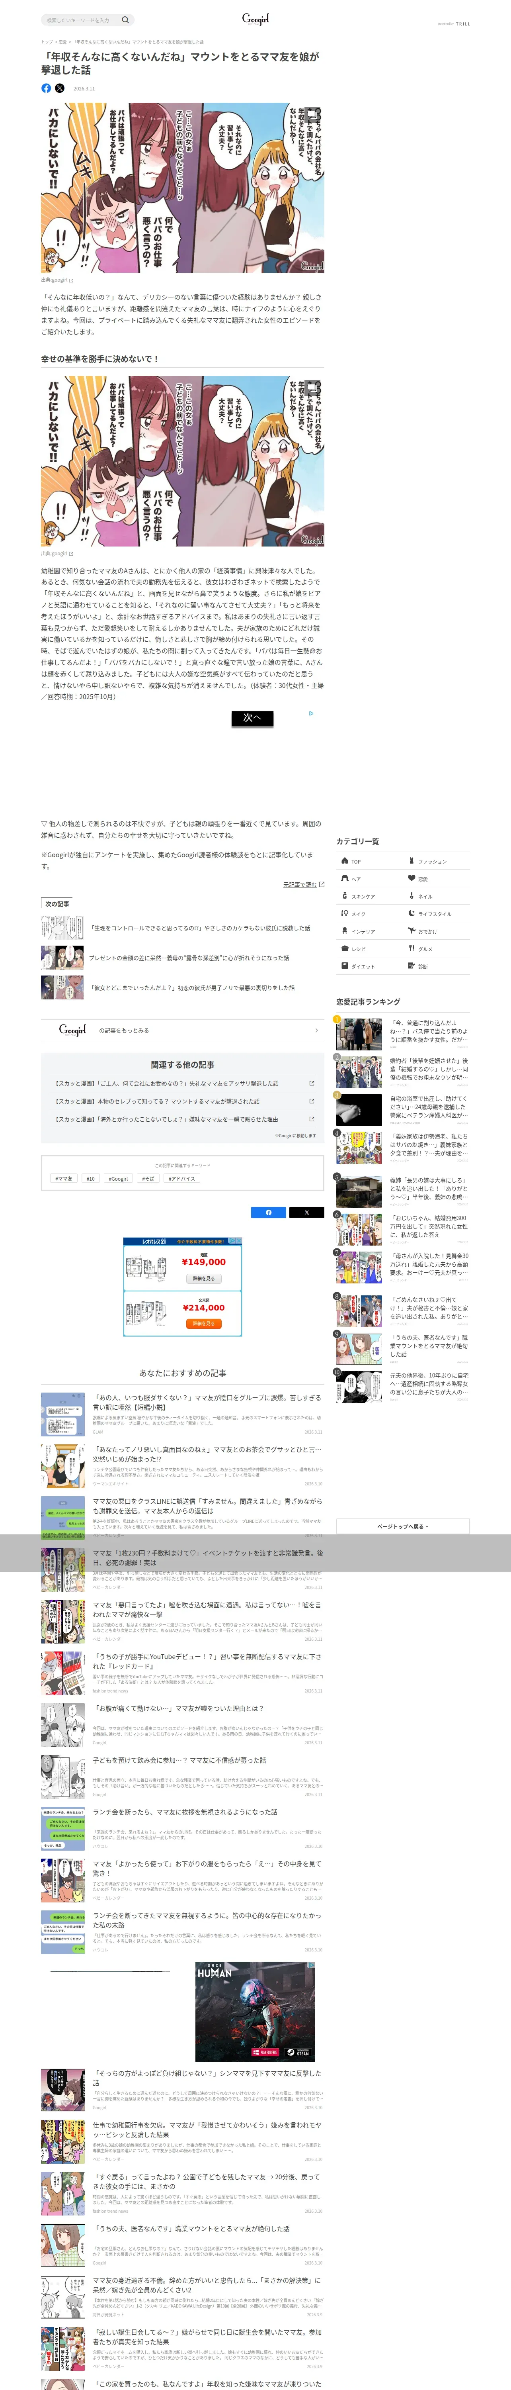Image resolution: width=511 pixels, height=2390 pixels.
Task: Click the #そば keyword tag
Action: [148, 1178]
